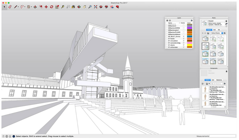Click the 3D Warehouse search field
This screenshot has width=239, height=140.
coord(217,84)
